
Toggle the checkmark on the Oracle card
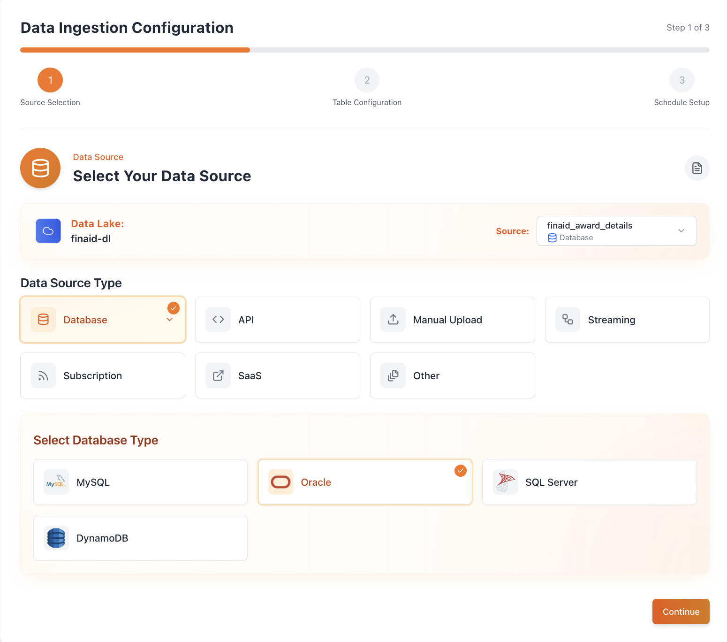(x=461, y=470)
